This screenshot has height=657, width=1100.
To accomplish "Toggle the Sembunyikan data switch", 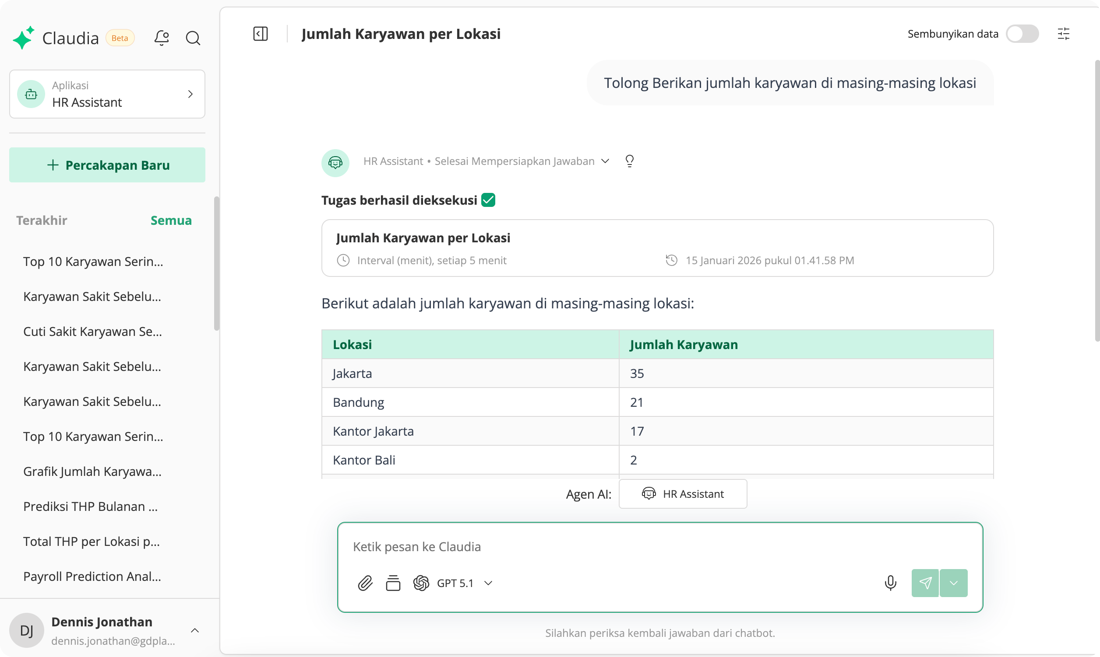I will point(1022,34).
